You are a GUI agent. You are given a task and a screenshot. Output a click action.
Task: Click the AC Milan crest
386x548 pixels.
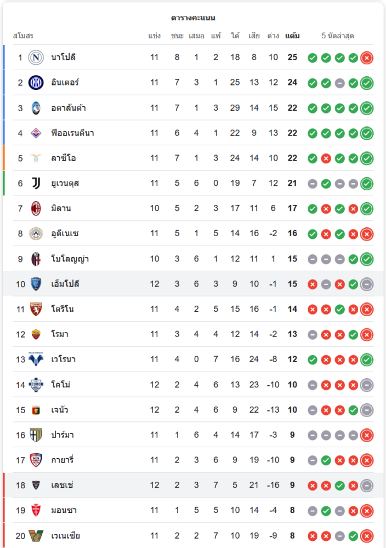pos(36,208)
